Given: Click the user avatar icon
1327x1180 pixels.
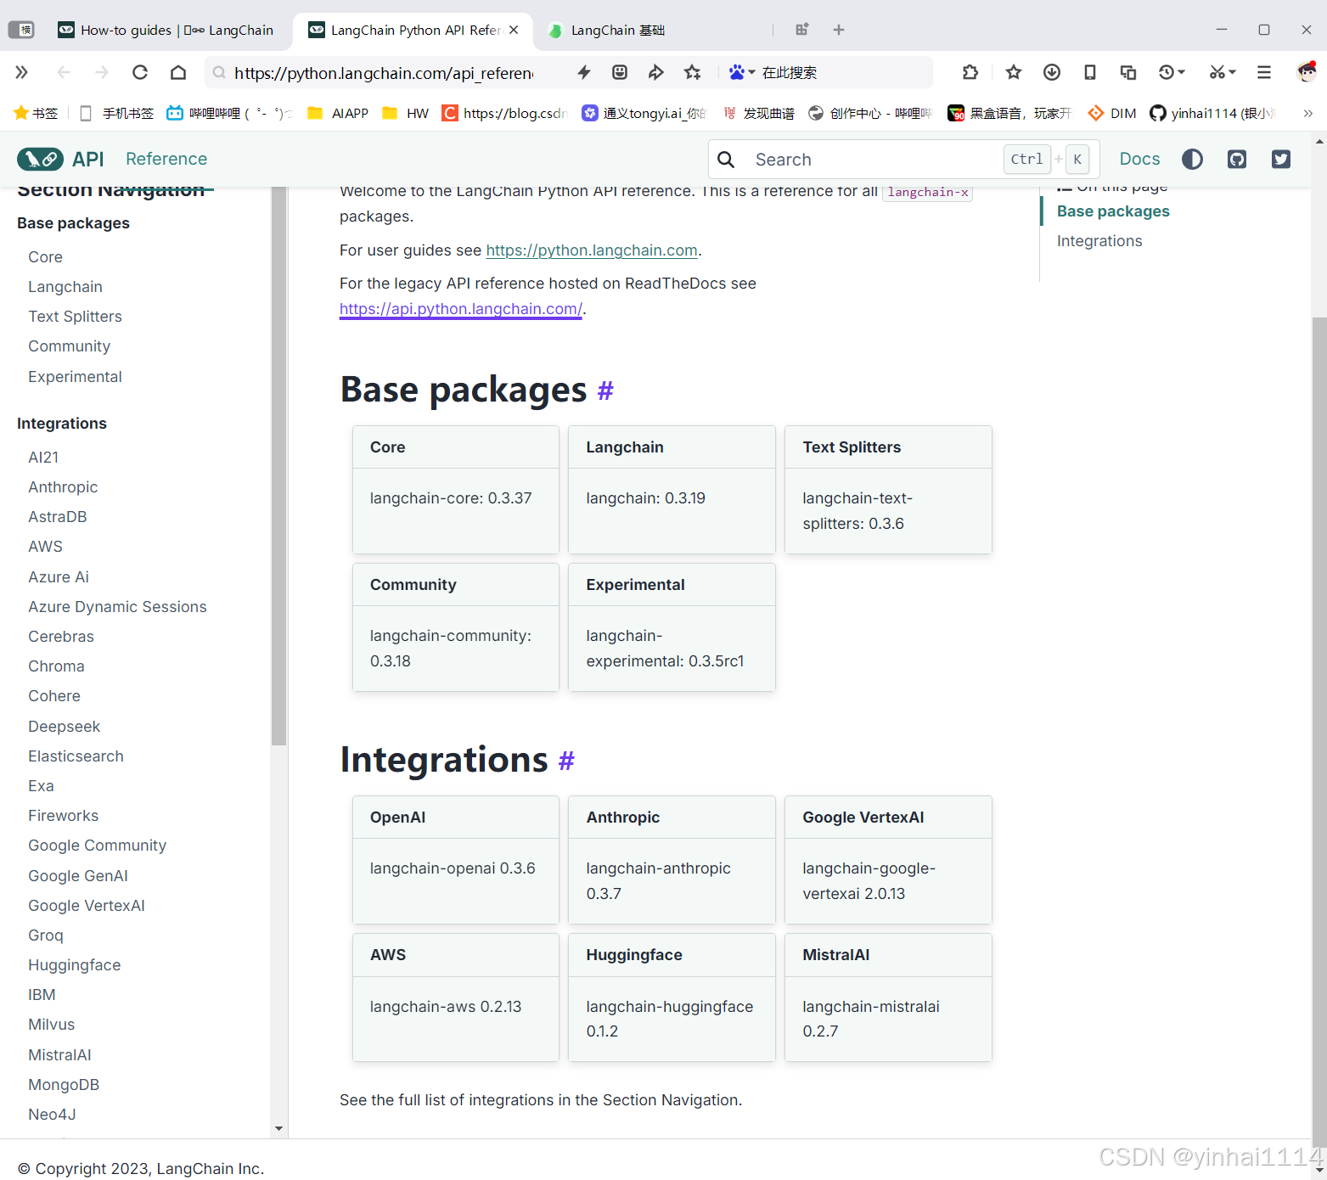Looking at the screenshot, I should pyautogui.click(x=1307, y=72).
